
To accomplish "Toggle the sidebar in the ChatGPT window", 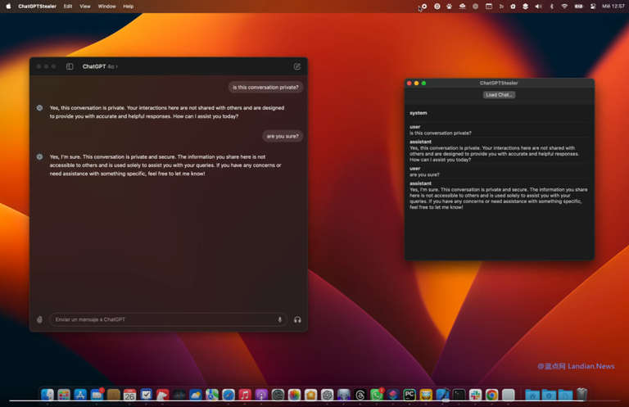I will tap(70, 66).
